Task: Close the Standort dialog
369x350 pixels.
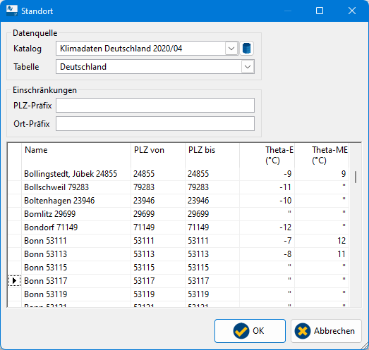Action: pos(352,11)
